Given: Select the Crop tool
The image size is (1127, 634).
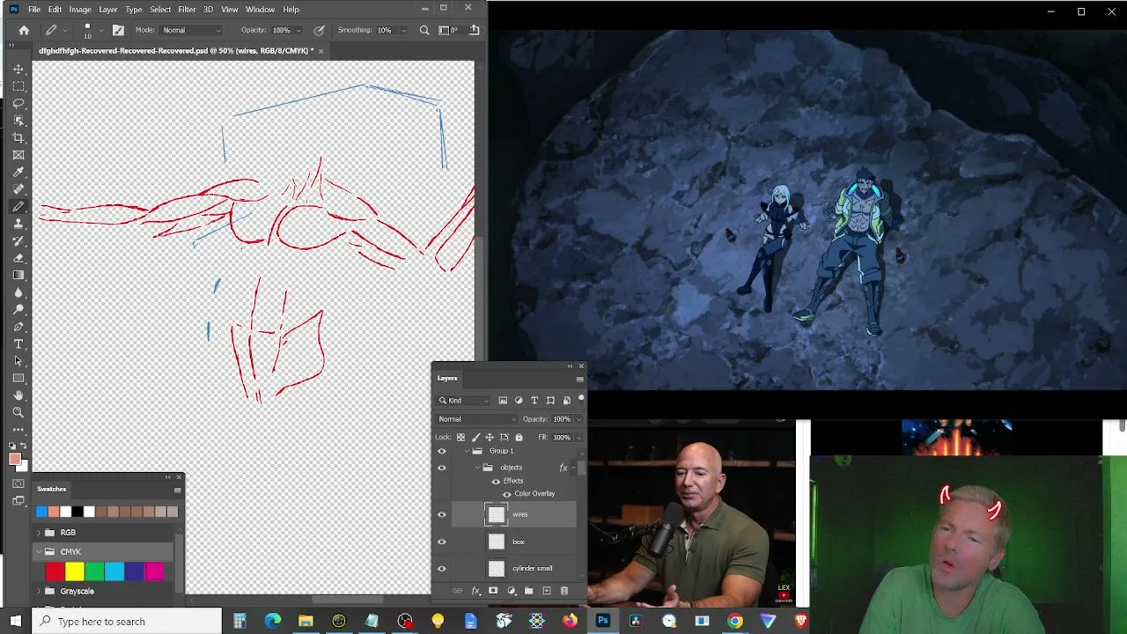Looking at the screenshot, I should pyautogui.click(x=18, y=138).
